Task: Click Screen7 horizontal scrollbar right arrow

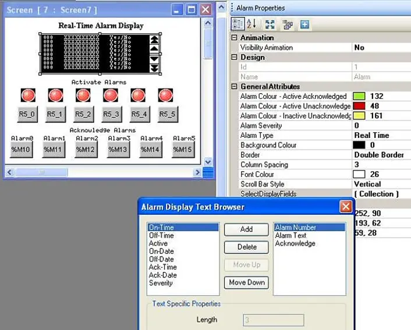Action: 197,172
